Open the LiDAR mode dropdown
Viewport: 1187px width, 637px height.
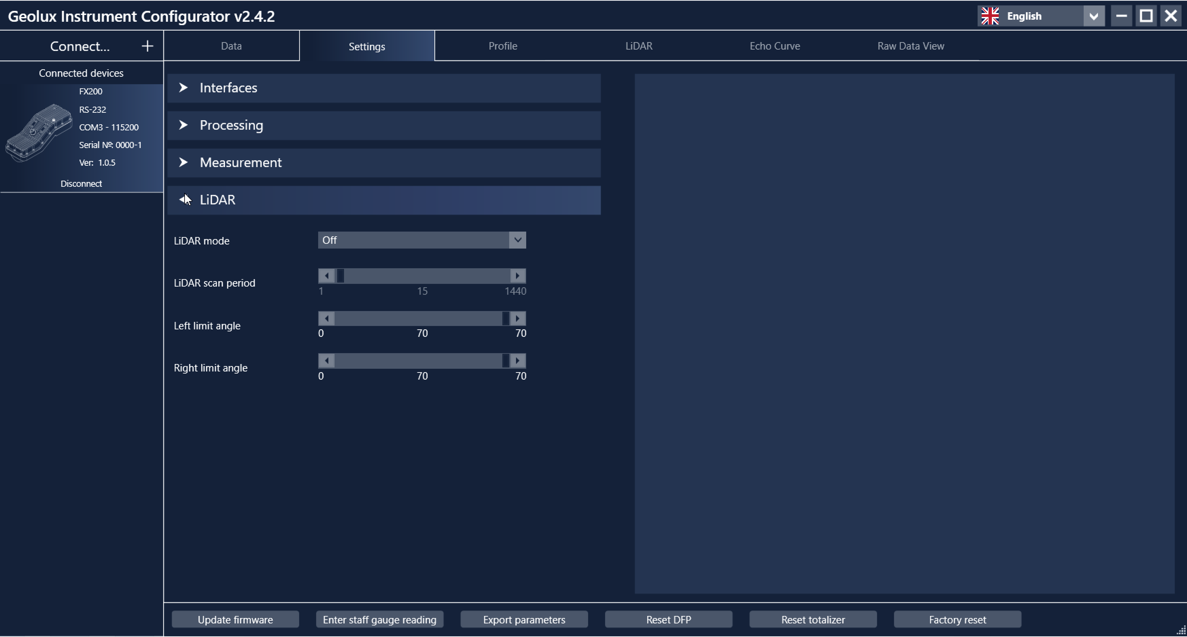tap(422, 240)
